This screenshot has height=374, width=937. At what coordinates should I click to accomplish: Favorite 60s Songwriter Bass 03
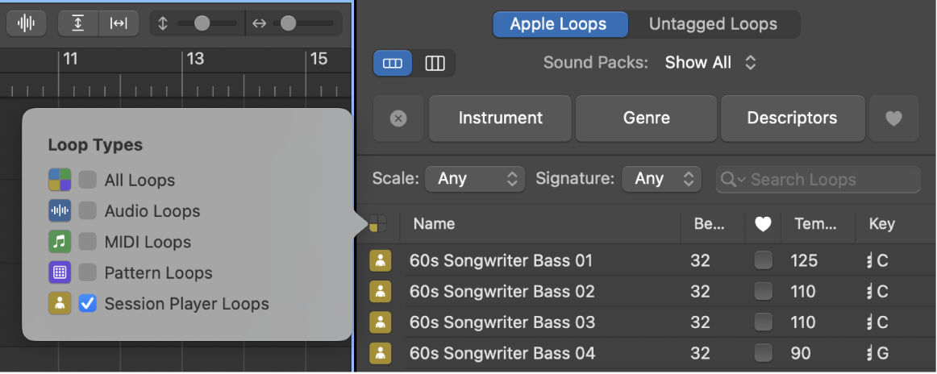[x=763, y=322]
